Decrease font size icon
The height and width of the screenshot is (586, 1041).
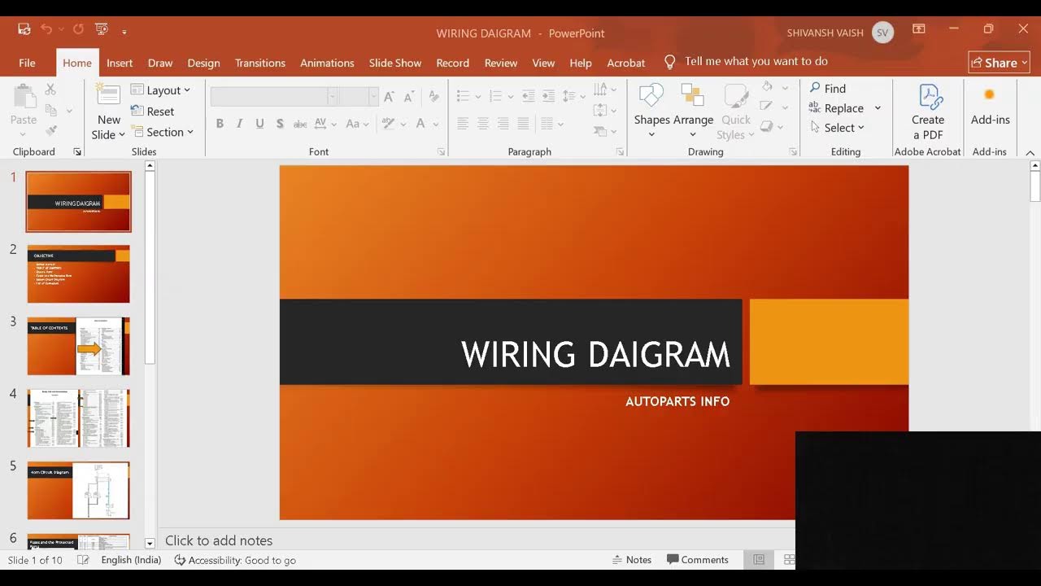(x=410, y=97)
